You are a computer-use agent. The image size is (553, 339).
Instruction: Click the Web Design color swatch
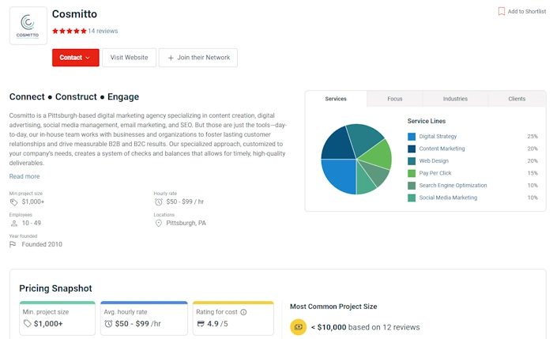[x=412, y=161]
